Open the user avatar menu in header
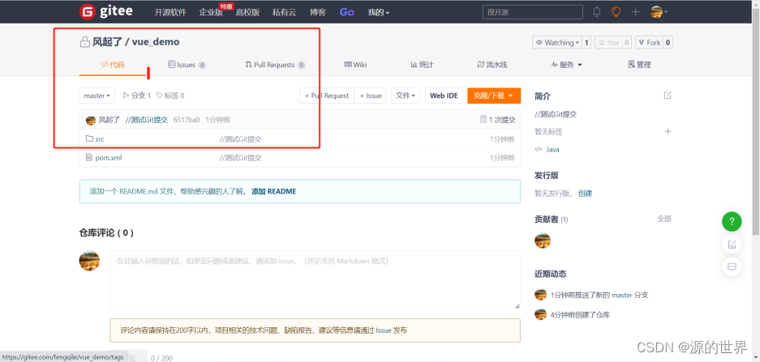 659,12
